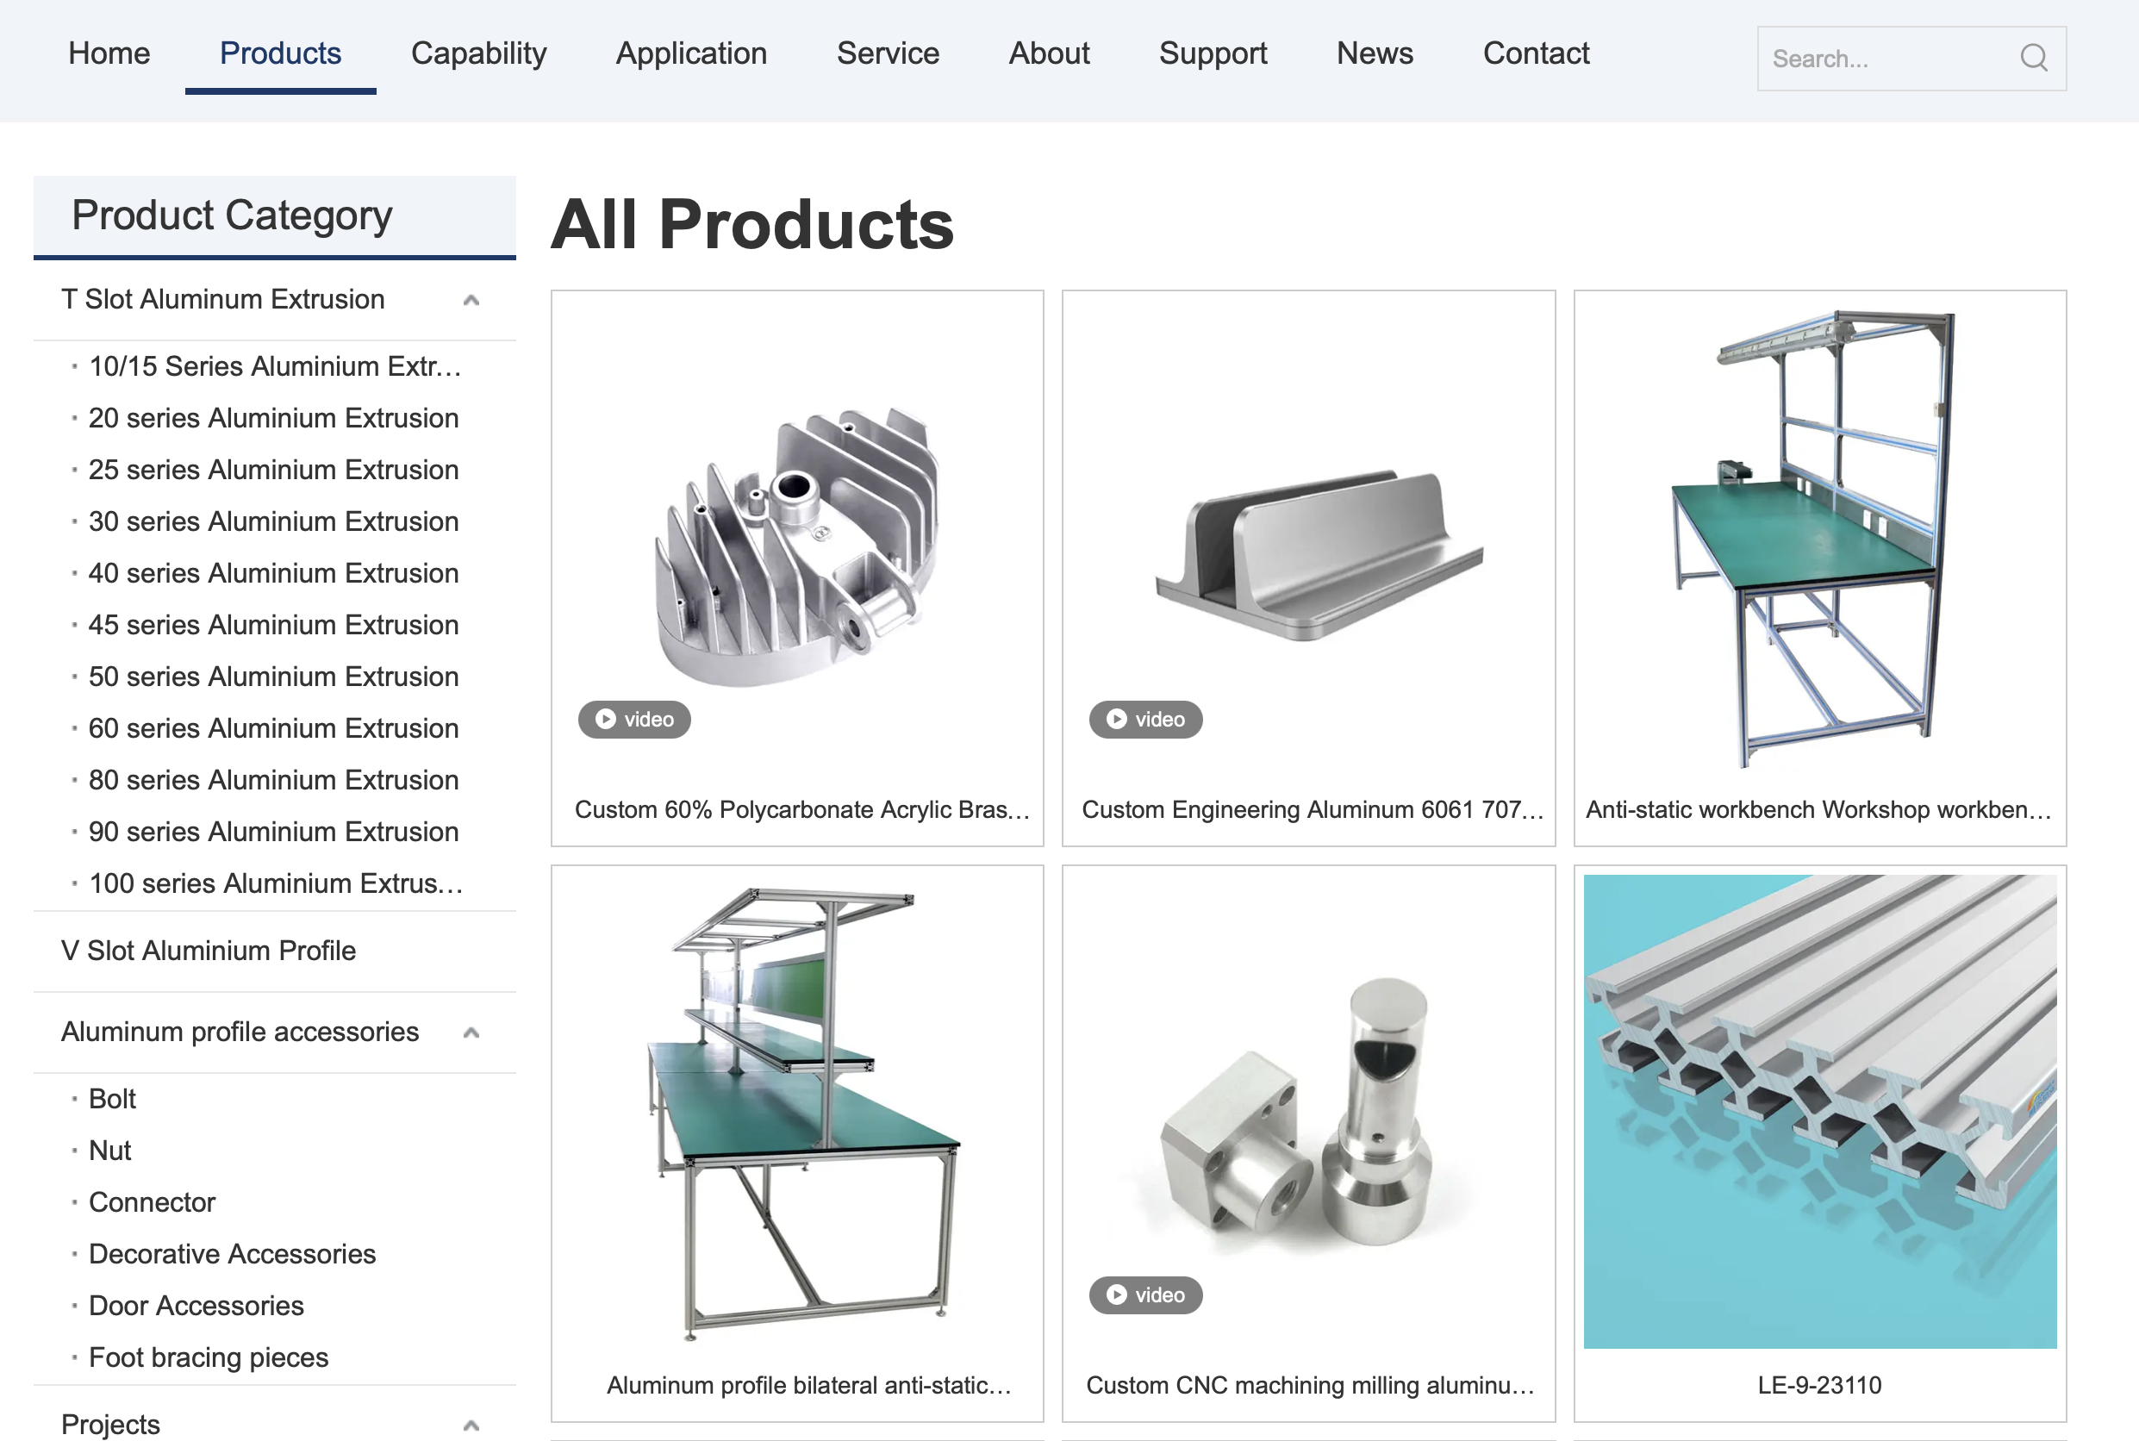Collapse Aluminum profile accessories section

471,1033
